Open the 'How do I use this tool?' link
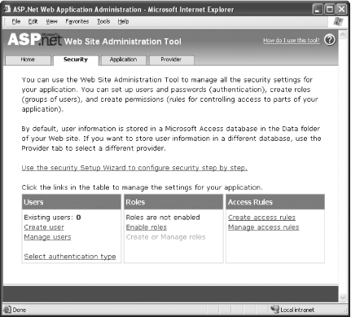Viewport: 351px width, 317px height. (x=292, y=41)
